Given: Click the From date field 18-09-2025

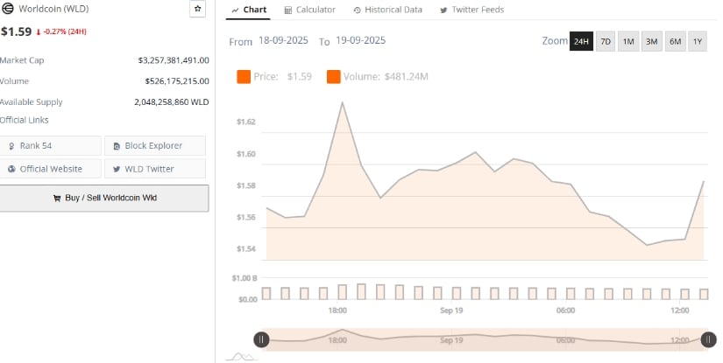Looking at the screenshot, I should pyautogui.click(x=283, y=40).
